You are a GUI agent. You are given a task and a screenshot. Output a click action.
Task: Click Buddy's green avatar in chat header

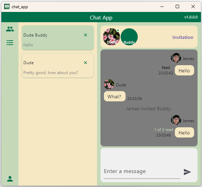point(129,37)
